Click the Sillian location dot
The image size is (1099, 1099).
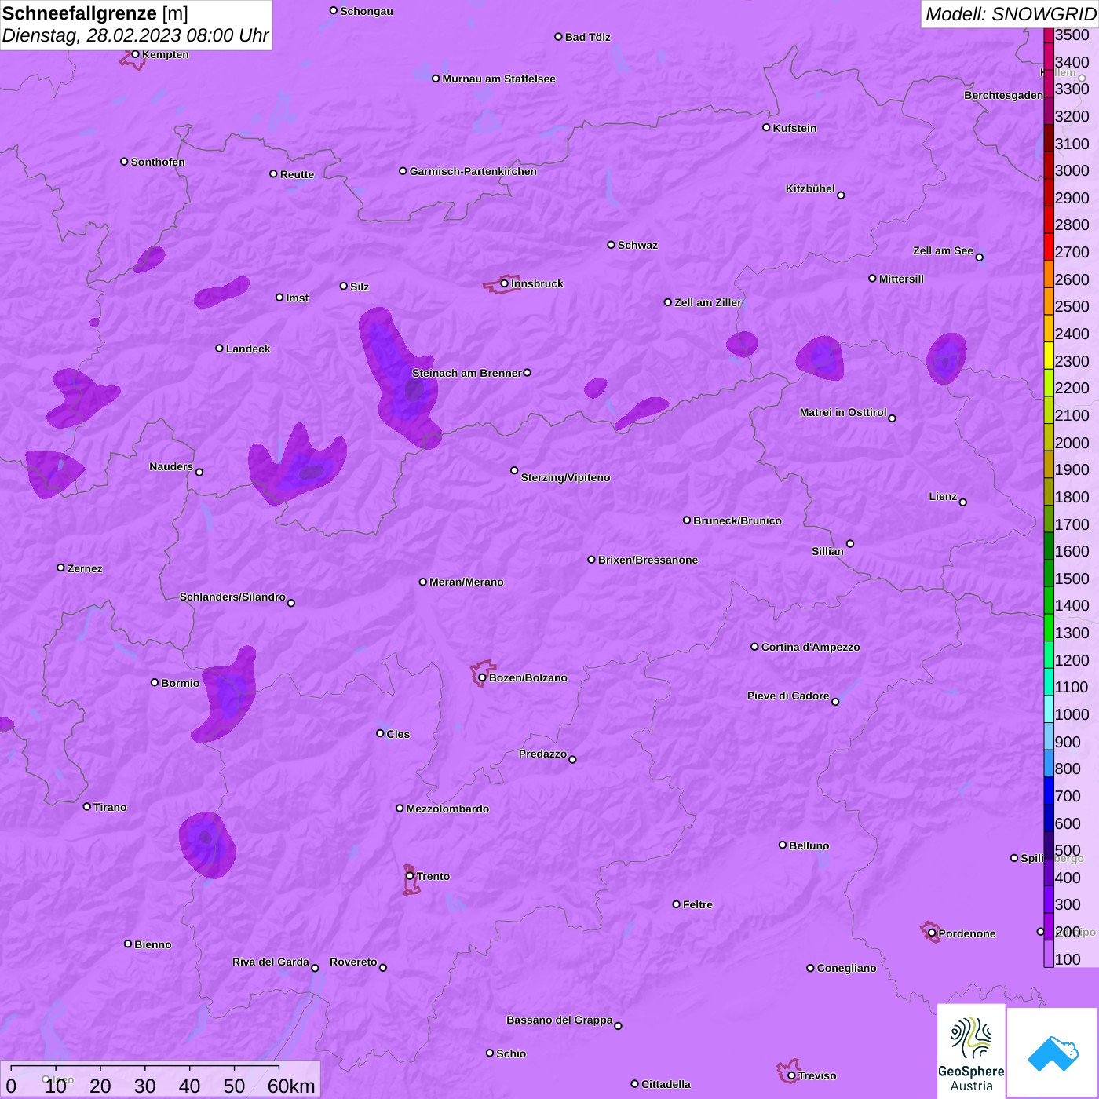click(850, 543)
